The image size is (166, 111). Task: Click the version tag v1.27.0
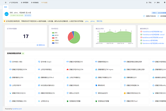point(28,16)
